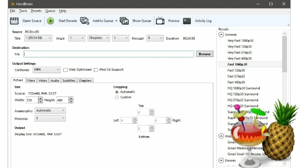This screenshot has height=168, width=300.
Task: Open the Show Queue stacked images icon
Action: click(x=124, y=21)
